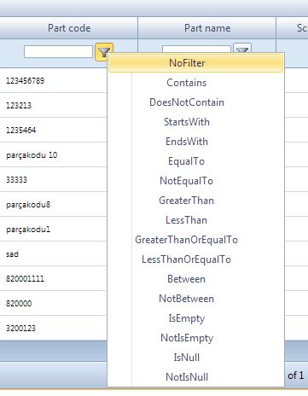Image resolution: width=308 pixels, height=396 pixels.
Task: Select LessThanOrEqualTo in the filter menu
Action: point(196,259)
